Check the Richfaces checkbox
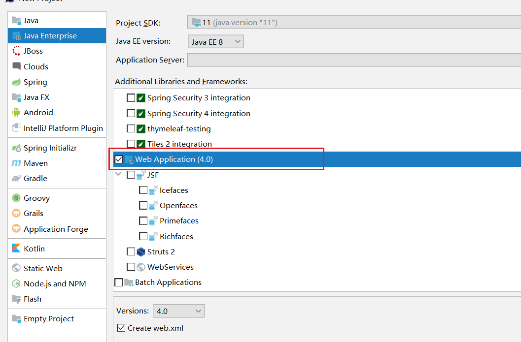 (143, 236)
